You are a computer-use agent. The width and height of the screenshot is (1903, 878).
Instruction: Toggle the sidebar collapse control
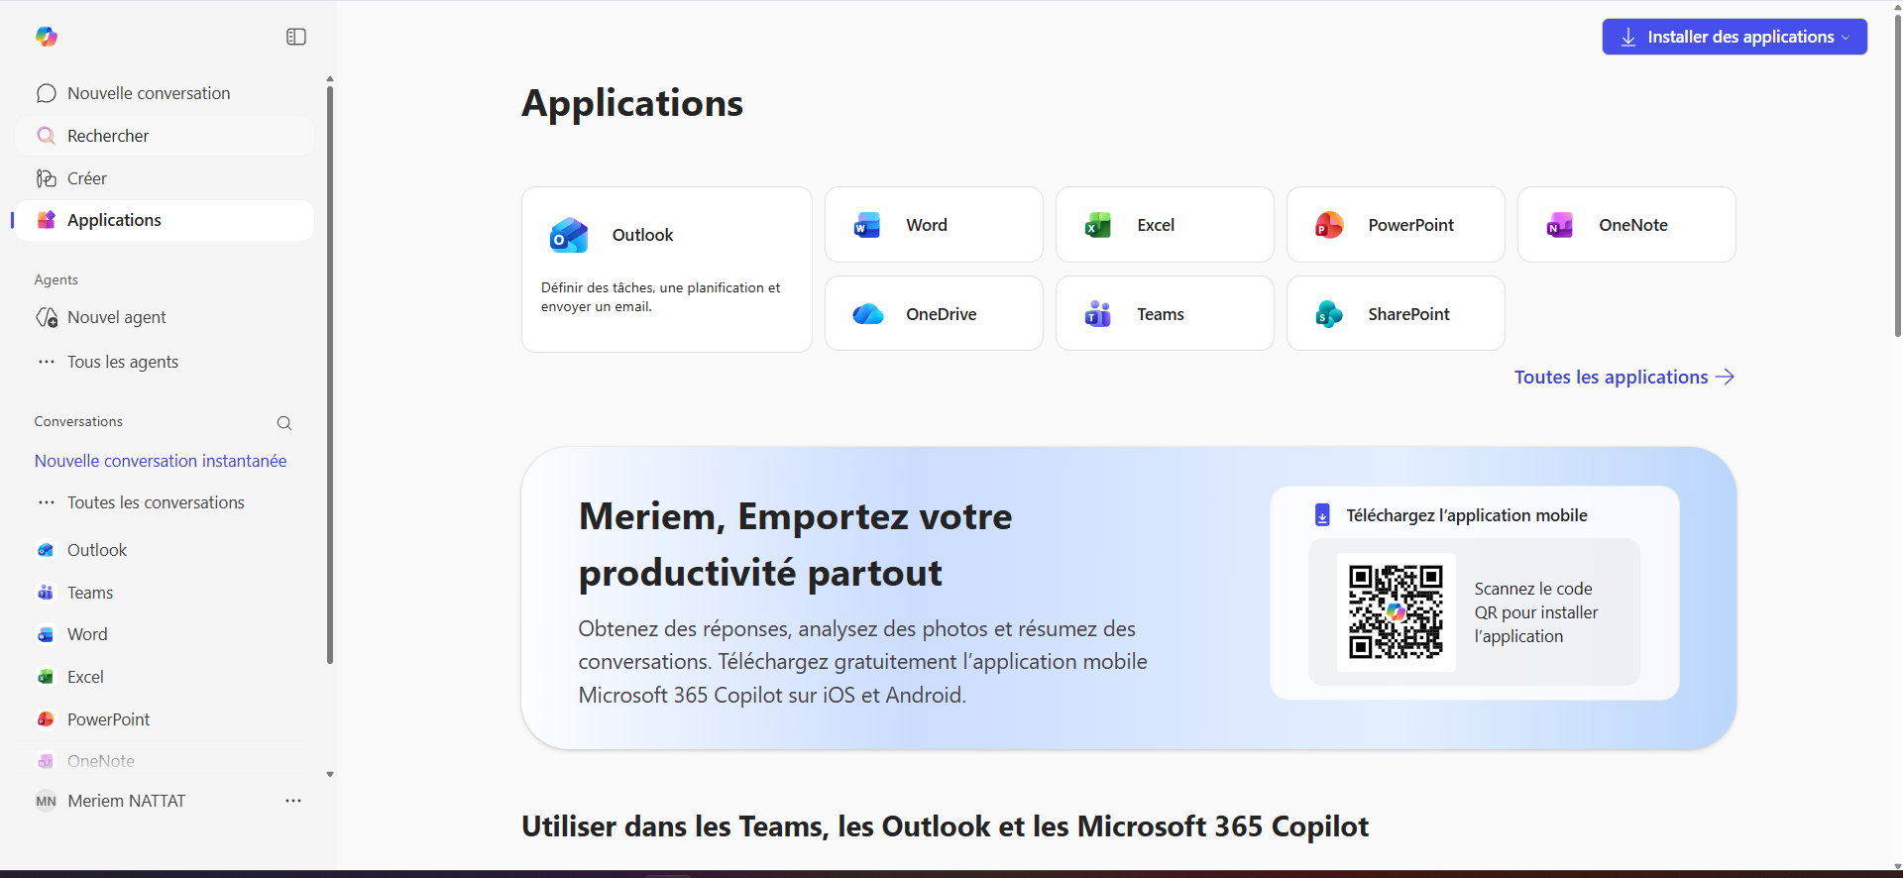294,37
